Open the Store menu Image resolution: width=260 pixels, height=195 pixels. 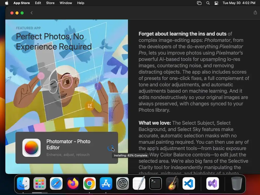50,3
